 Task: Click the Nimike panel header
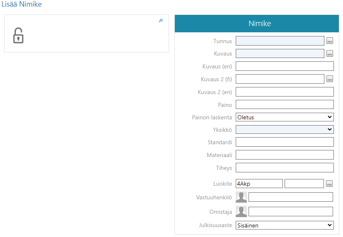259,24
